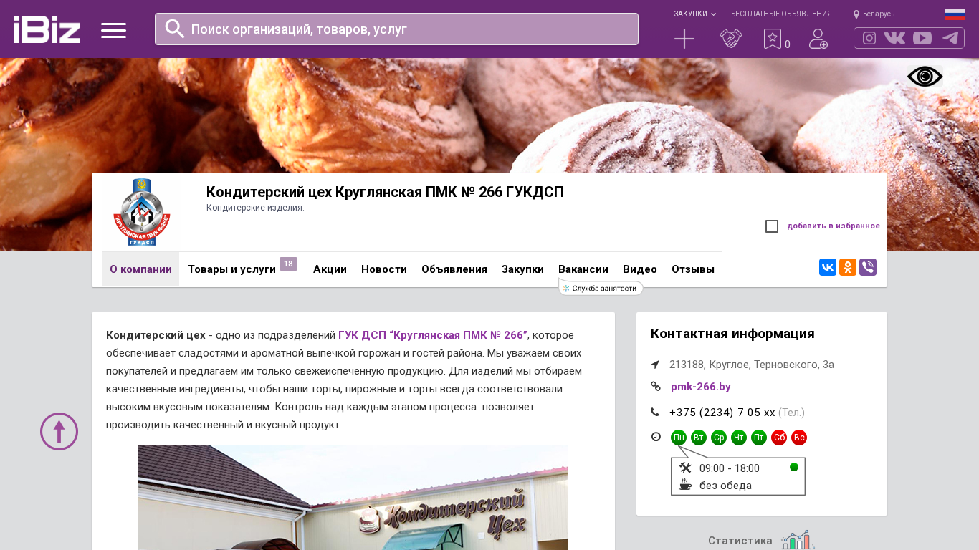Viewport: 979px width, 550px height.
Task: Click the iBiz logo
Action: tap(47, 29)
